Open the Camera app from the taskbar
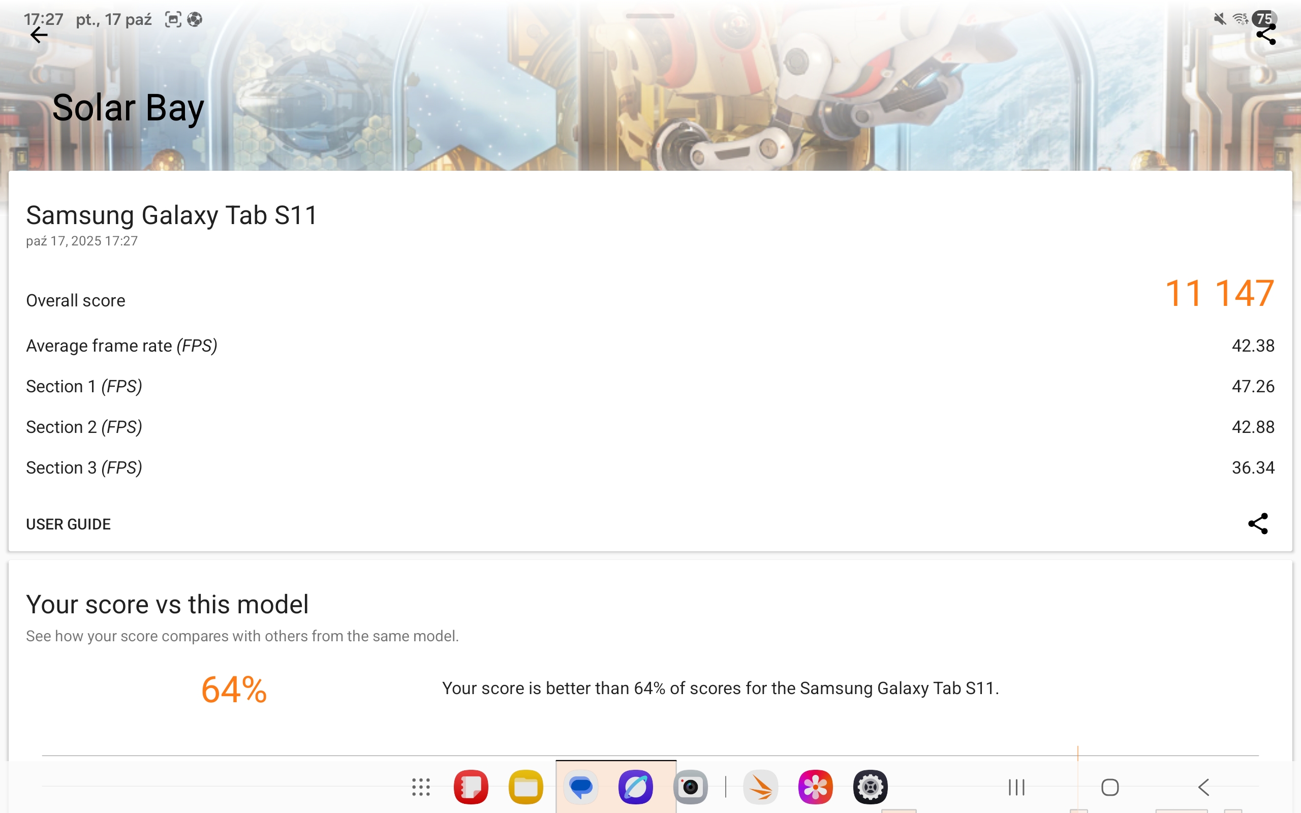The height and width of the screenshot is (813, 1301). (x=691, y=787)
